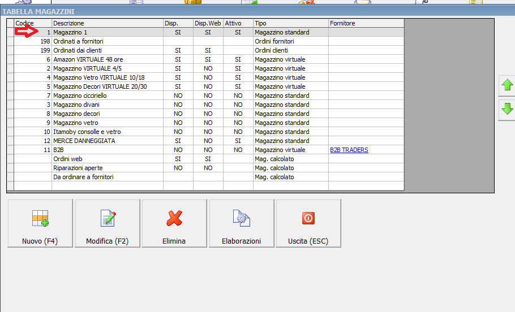Image resolution: width=515 pixels, height=312 pixels.
Task: Click code 199 cell
Action: click(x=33, y=50)
